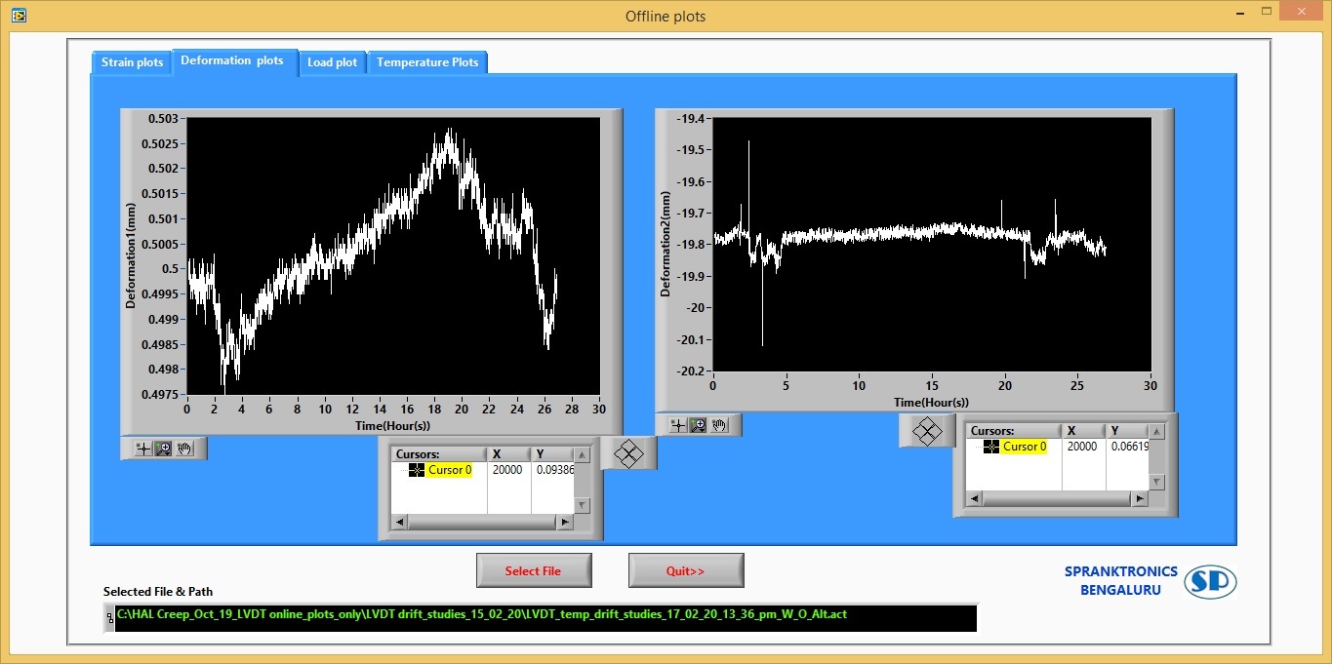Switch to the Strain plots tab
Viewport: 1332px width, 664px height.
(x=131, y=62)
